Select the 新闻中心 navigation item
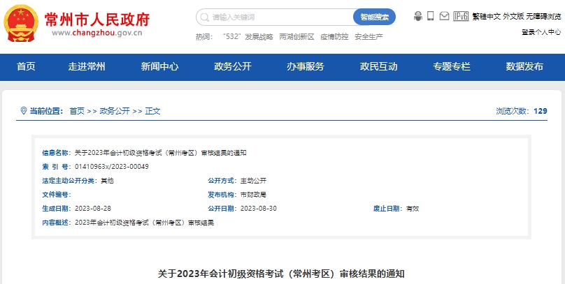The height and width of the screenshot is (284, 565). [159, 67]
